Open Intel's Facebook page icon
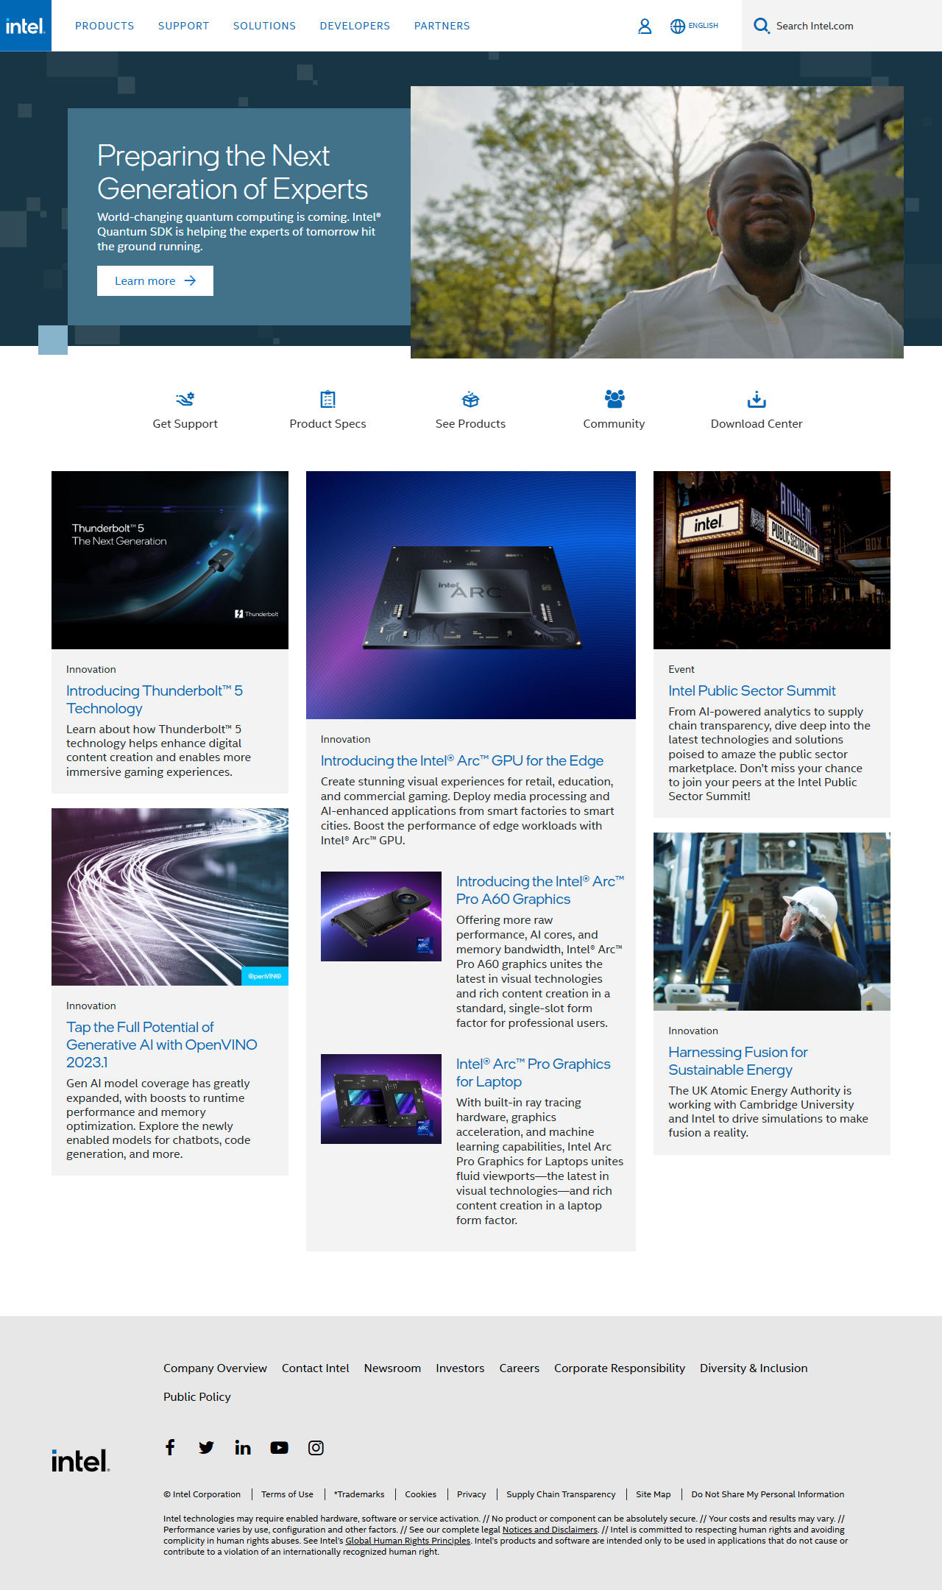The width and height of the screenshot is (942, 1590). click(170, 1447)
